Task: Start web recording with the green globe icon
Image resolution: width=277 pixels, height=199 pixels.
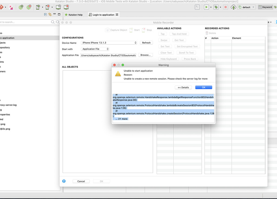Action: tap(21, 7)
